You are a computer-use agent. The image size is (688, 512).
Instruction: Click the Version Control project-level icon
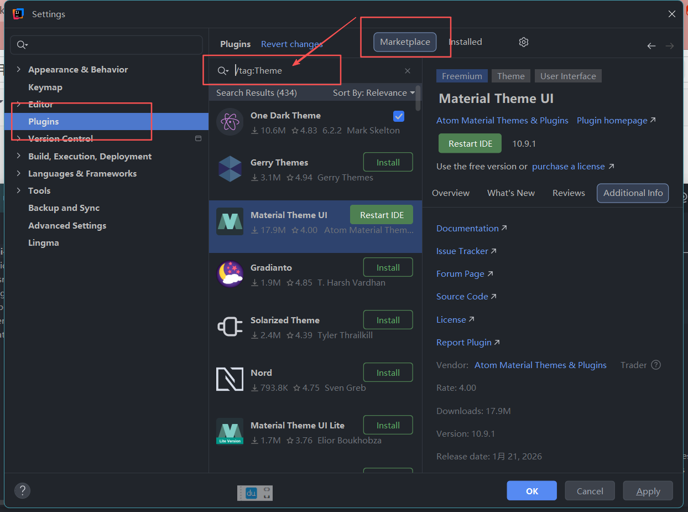pyautogui.click(x=198, y=138)
